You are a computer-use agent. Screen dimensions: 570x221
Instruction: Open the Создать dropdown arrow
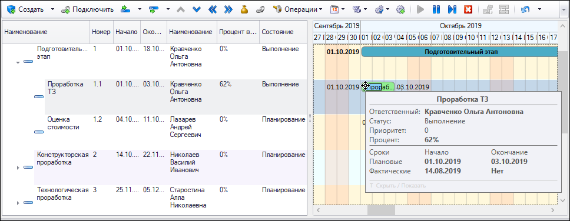52,9
